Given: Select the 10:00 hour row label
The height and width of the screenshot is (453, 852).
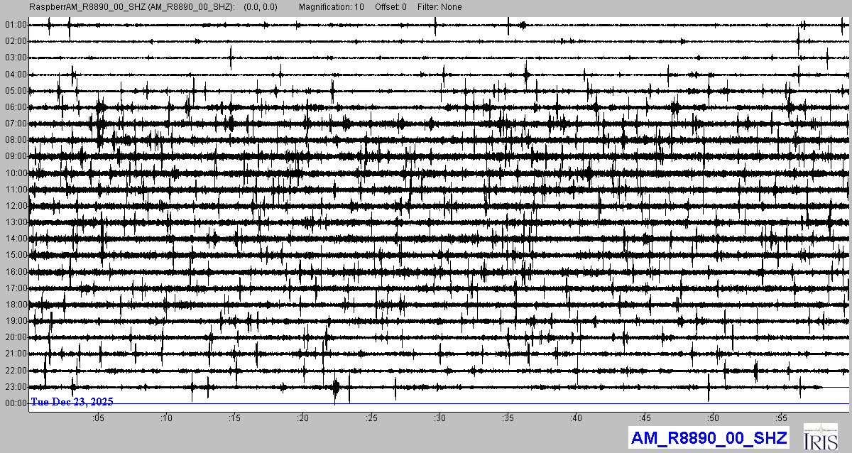Looking at the screenshot, I should pos(16,173).
